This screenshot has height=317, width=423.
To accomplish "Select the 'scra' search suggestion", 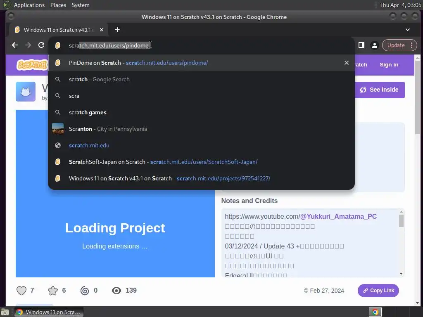I will [201, 96].
